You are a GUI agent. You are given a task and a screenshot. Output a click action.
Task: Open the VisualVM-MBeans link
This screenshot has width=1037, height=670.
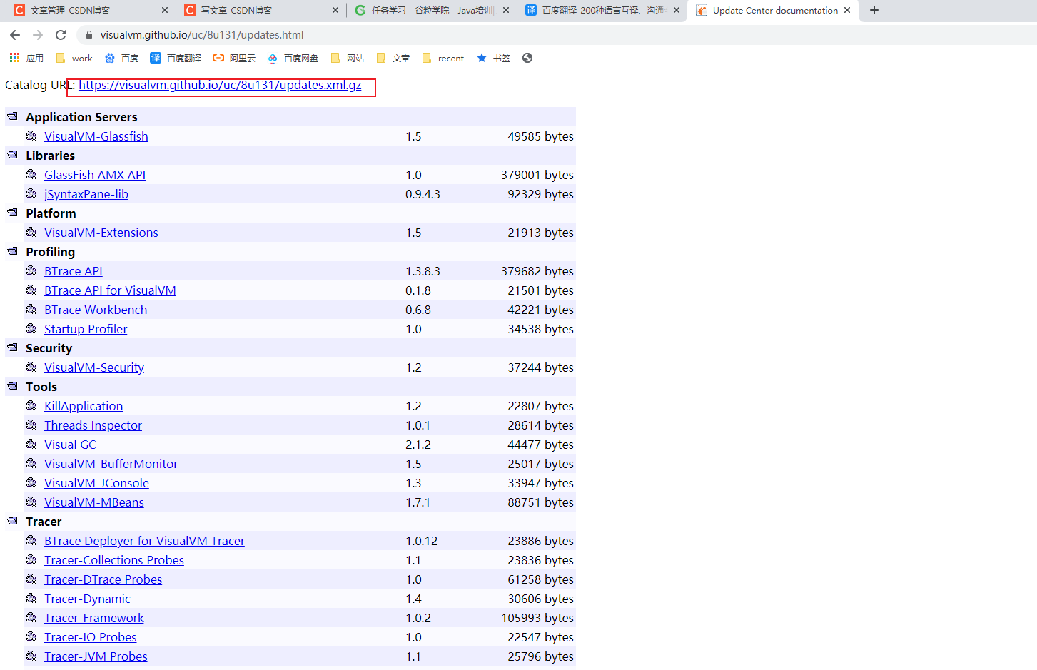tap(94, 502)
